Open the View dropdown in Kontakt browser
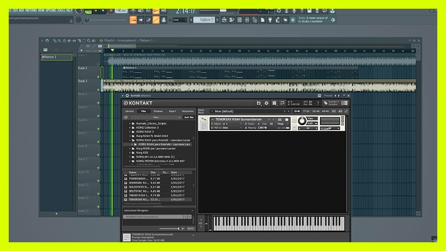This screenshot has height=251, width=446. pos(156,117)
